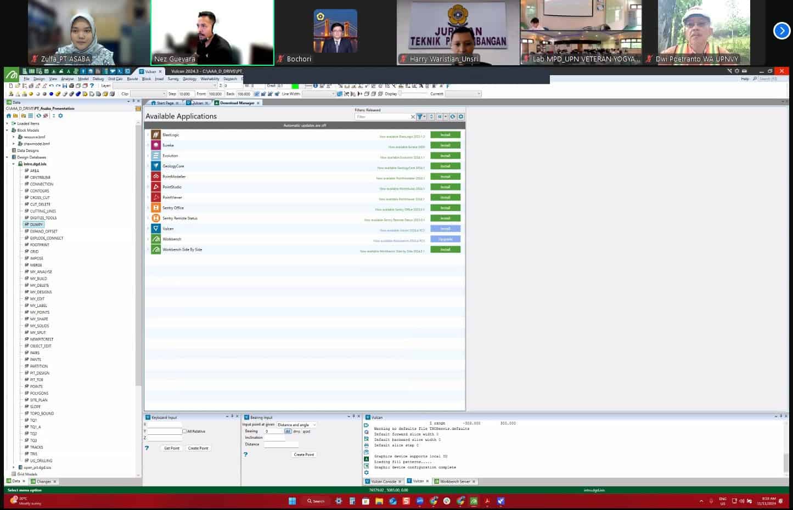Open Download Manager settings gear icon
793x510 pixels.
(x=461, y=117)
